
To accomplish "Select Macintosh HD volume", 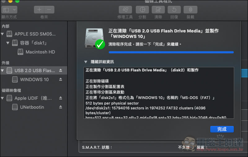I will 40,52.
